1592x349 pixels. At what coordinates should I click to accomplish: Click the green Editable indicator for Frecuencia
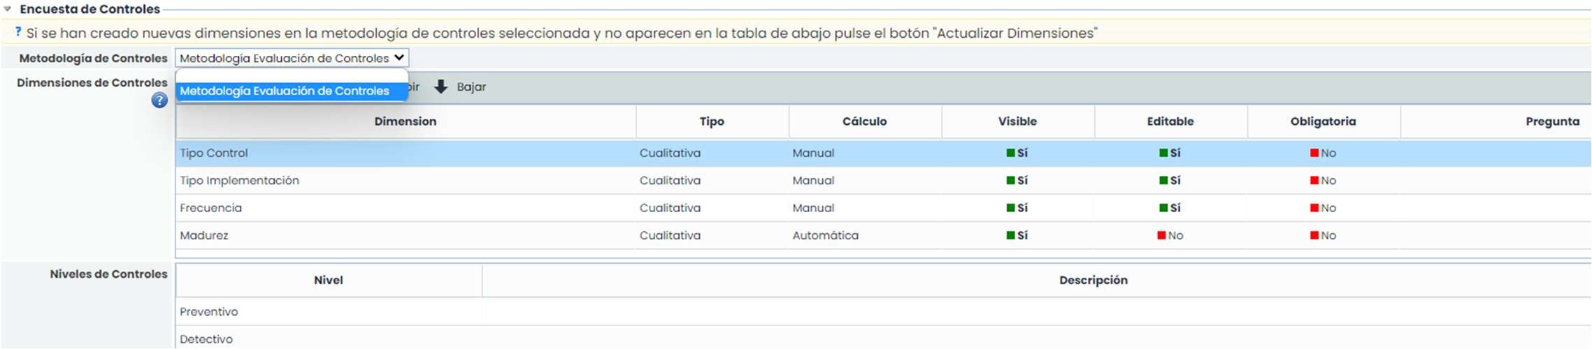[1163, 208]
